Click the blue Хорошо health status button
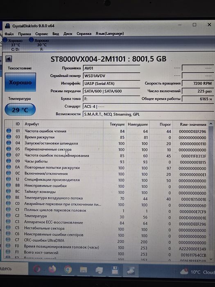215x287 pixels. 20,82
